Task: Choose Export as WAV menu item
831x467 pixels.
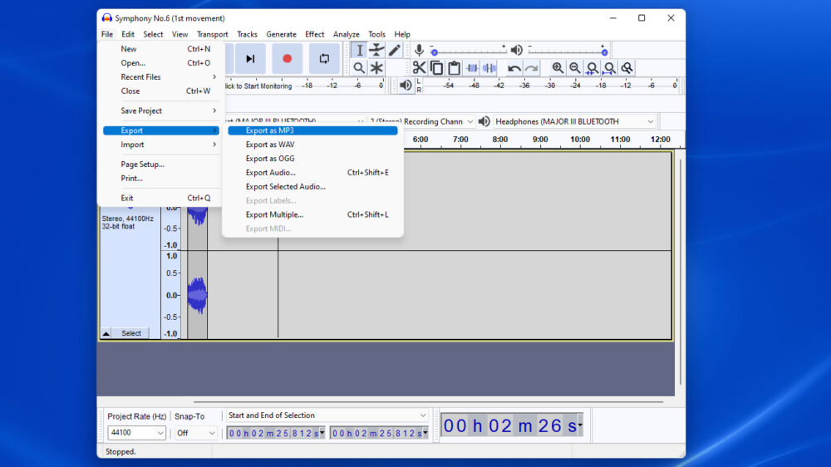Action: [x=270, y=145]
